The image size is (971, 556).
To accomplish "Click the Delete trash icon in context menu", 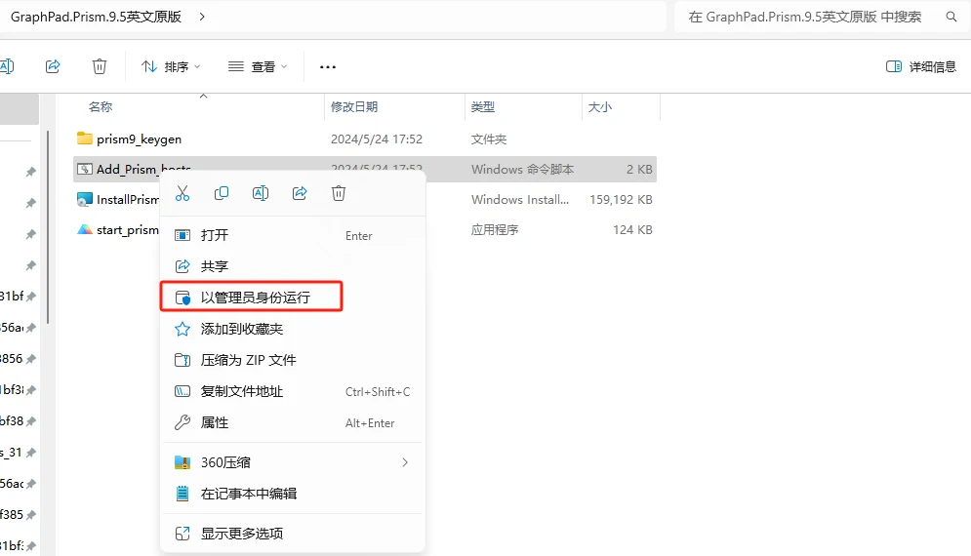I will [x=339, y=193].
